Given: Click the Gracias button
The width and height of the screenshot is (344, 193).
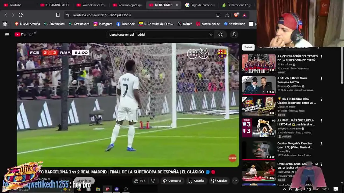Looking at the screenshot, I should (219, 181).
